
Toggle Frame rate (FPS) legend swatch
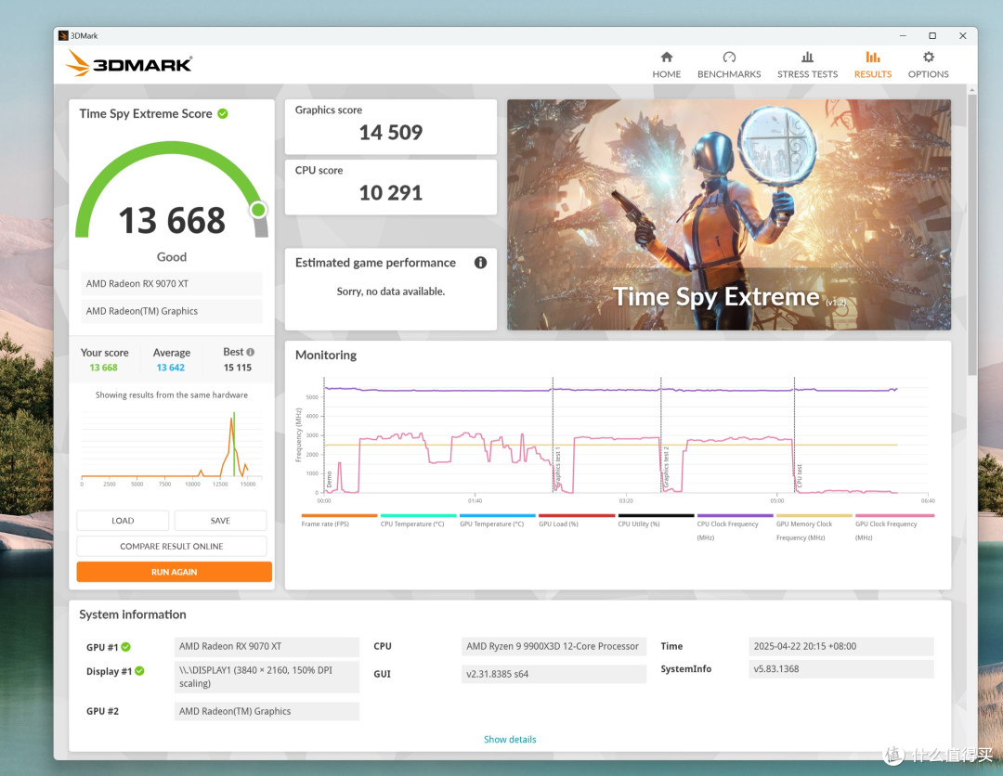339,515
